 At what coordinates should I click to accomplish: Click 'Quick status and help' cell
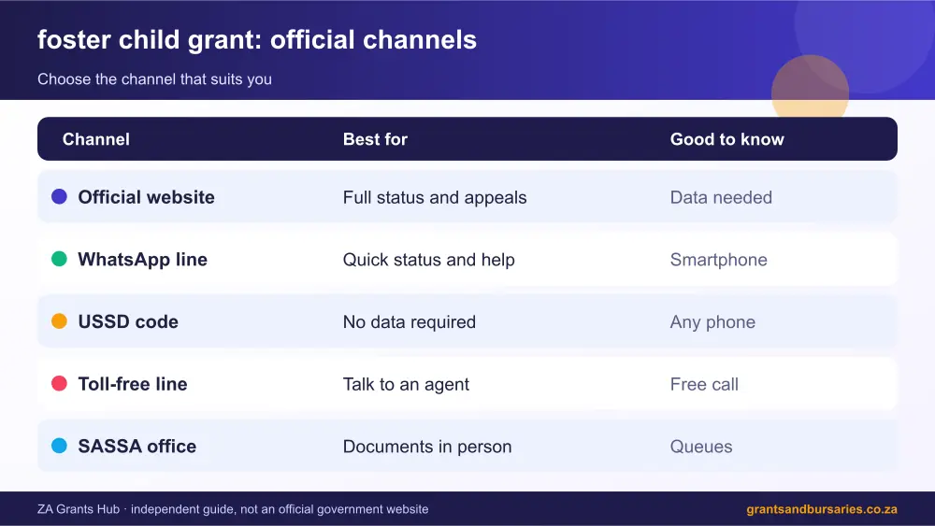[429, 260]
